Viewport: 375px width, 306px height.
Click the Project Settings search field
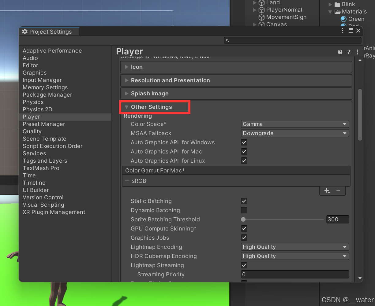292,40
